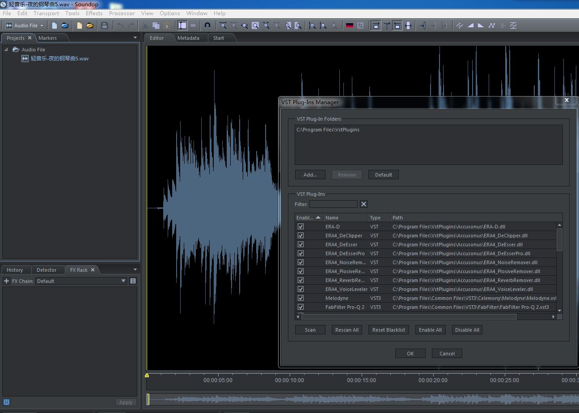Collapse the Audio File tree node
Screen dimensions: 579x413
click(6, 50)
